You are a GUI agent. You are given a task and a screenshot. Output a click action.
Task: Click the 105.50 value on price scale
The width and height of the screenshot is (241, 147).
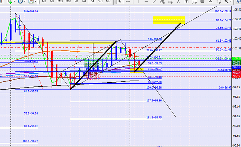[x=237, y=10]
